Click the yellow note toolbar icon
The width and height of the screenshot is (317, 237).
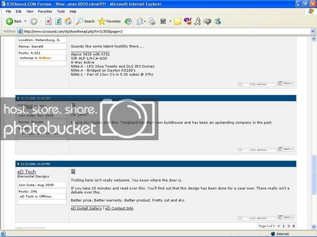point(178,21)
